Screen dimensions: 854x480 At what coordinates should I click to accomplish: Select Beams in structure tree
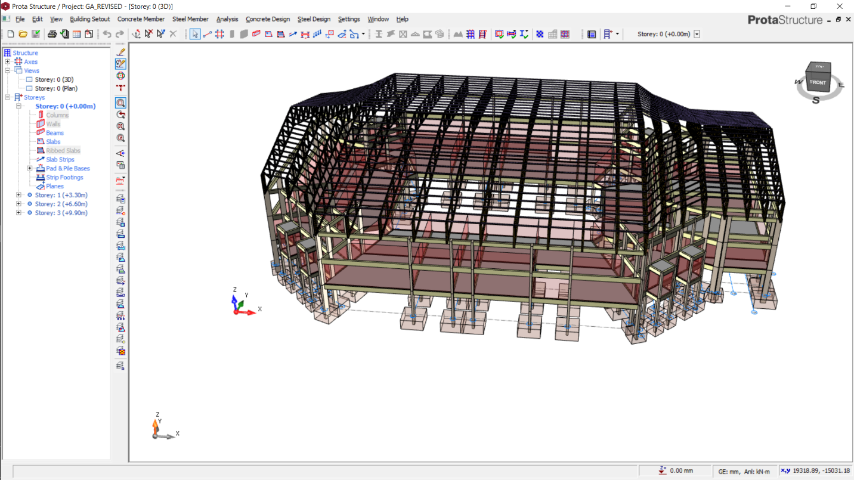pos(55,133)
